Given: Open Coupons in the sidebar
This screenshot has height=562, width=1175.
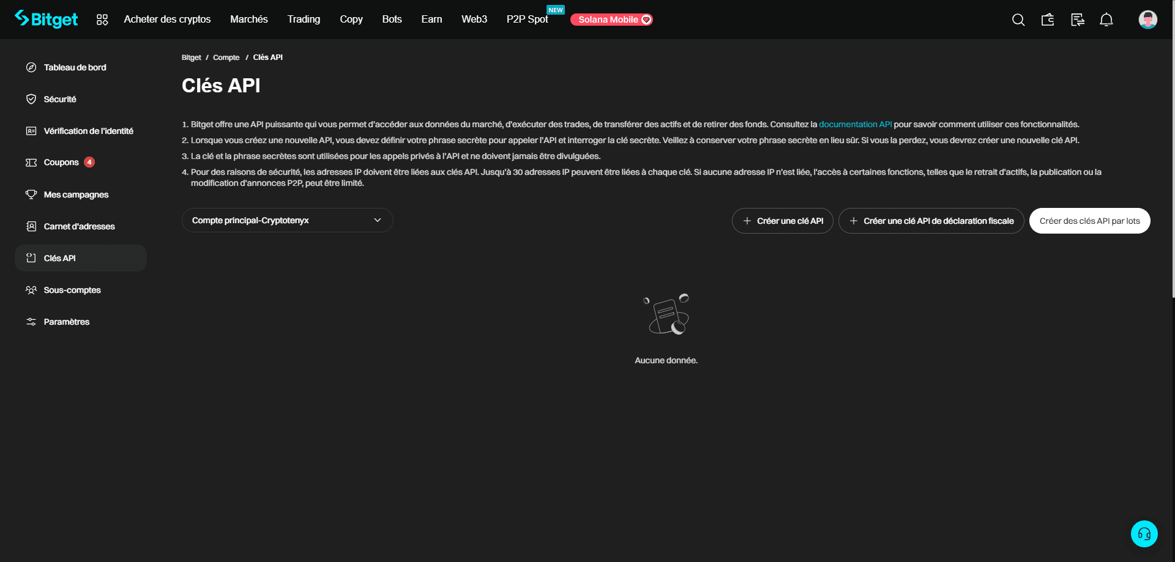Looking at the screenshot, I should pyautogui.click(x=61, y=162).
